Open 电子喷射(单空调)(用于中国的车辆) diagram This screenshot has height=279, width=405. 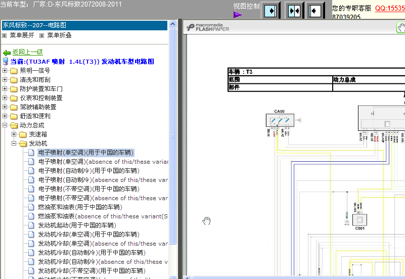pos(86,153)
